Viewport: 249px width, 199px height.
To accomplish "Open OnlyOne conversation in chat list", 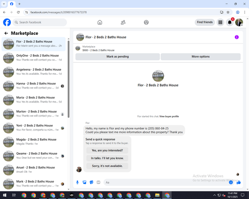I will [x=33, y=58].
